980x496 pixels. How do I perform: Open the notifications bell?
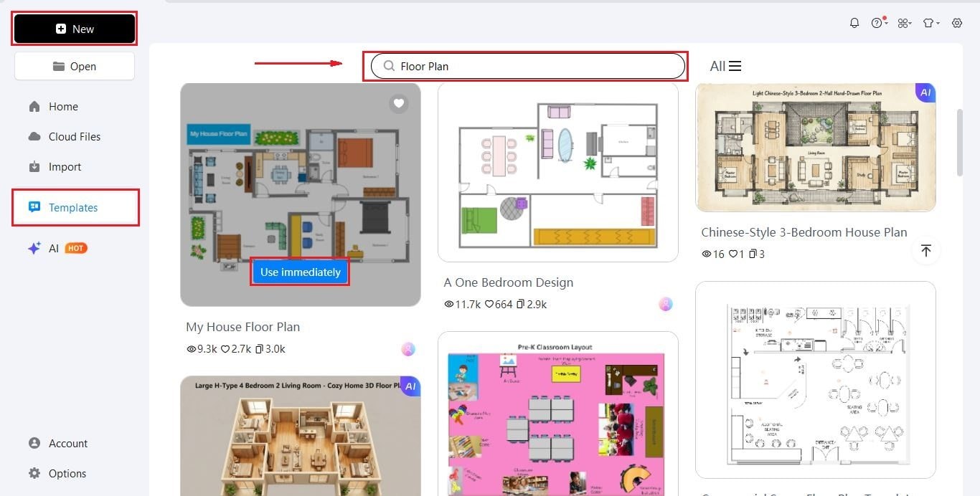pyautogui.click(x=854, y=23)
